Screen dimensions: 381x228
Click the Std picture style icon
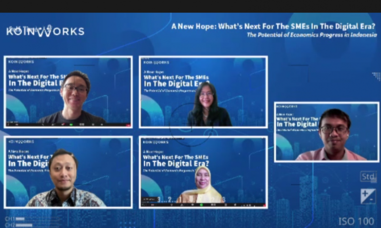(368, 177)
